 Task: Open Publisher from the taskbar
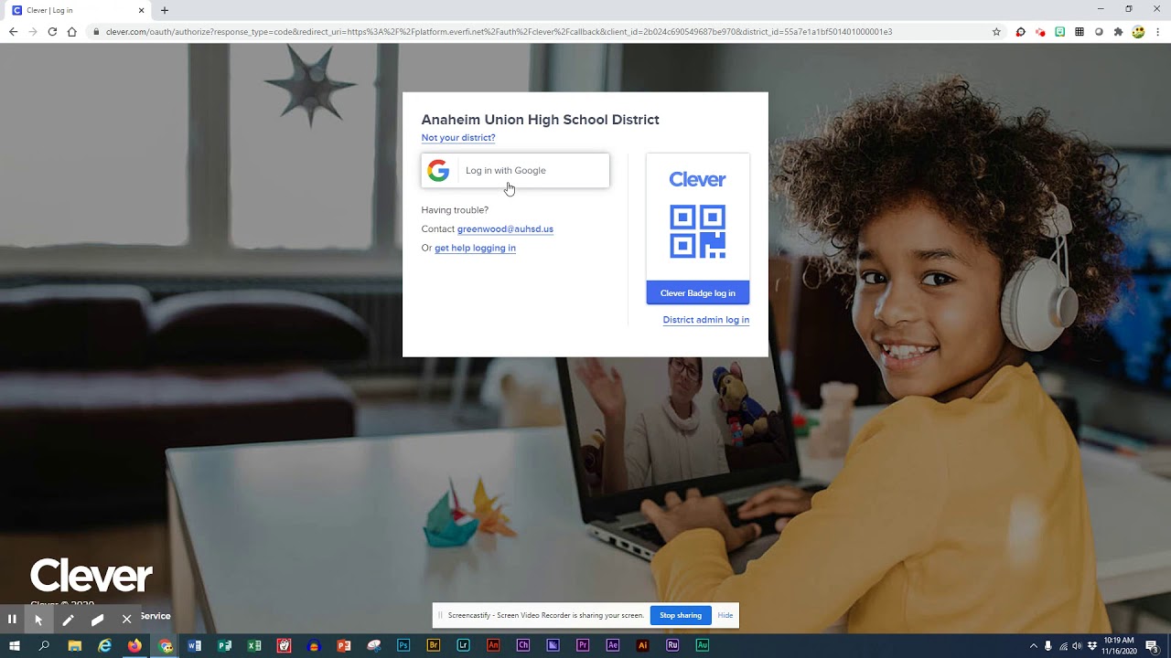pyautogui.click(x=224, y=645)
